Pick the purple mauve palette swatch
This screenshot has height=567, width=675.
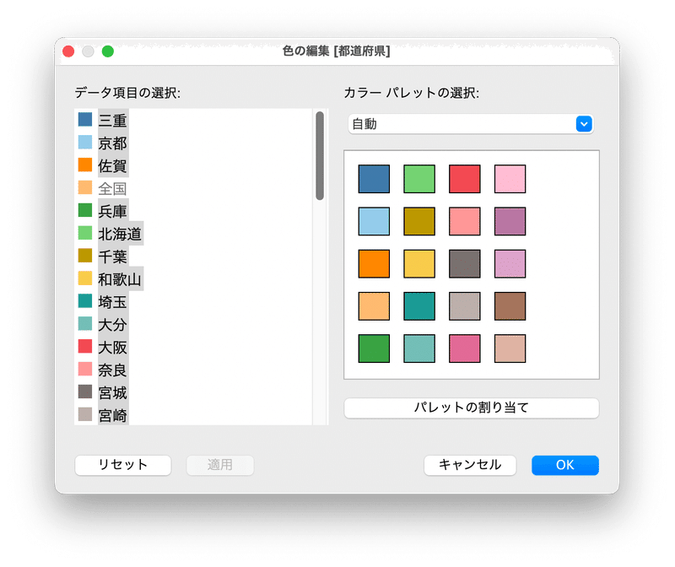click(510, 221)
